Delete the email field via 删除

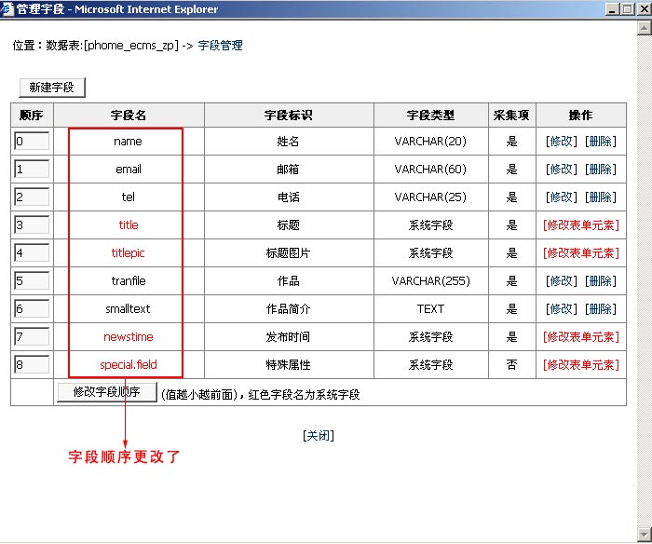[600, 170]
